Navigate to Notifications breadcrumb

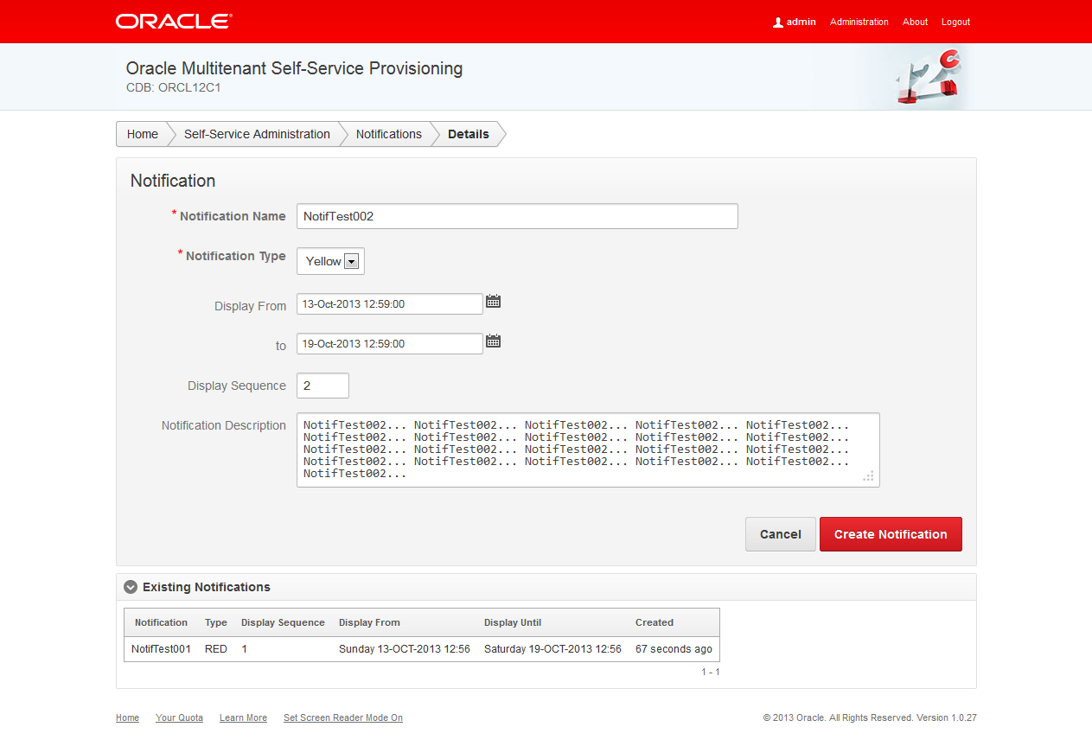pyautogui.click(x=389, y=134)
